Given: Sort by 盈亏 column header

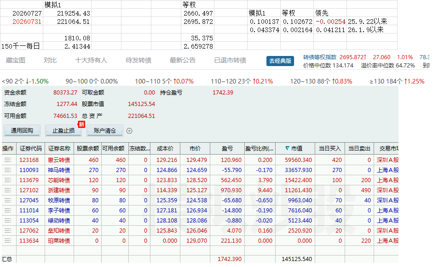Looking at the screenshot, I should coord(227,149).
